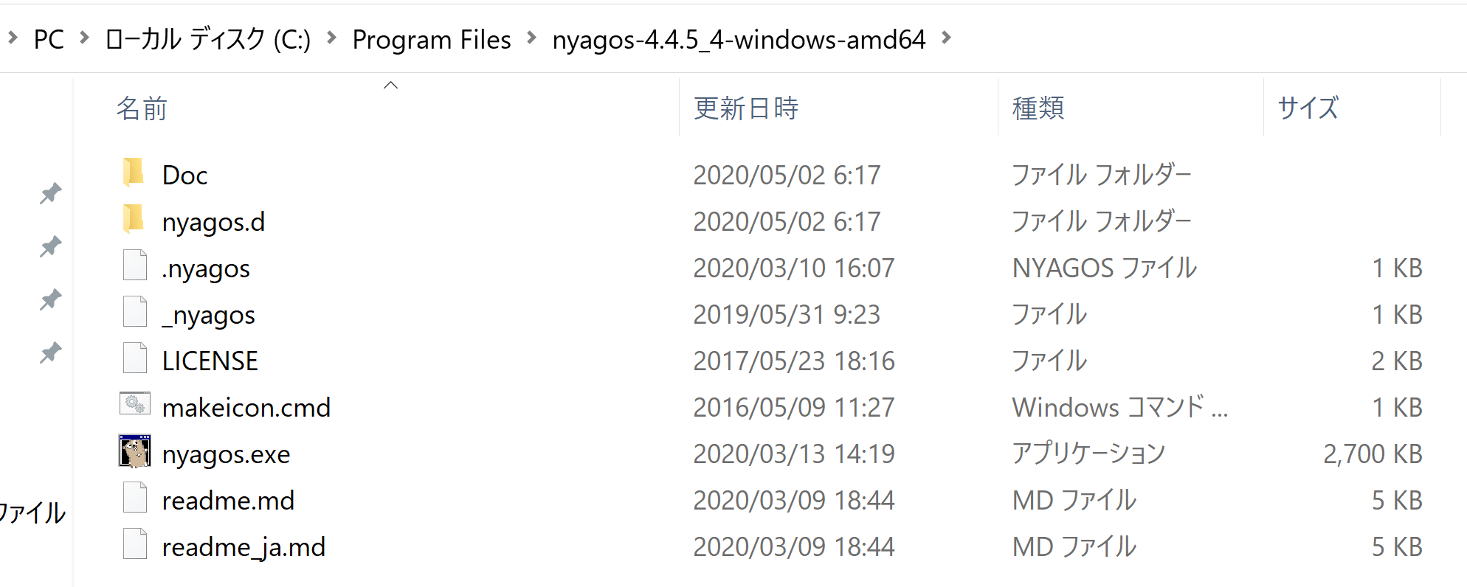Expand chevron after Program Files in breadcrumb

[x=531, y=38]
